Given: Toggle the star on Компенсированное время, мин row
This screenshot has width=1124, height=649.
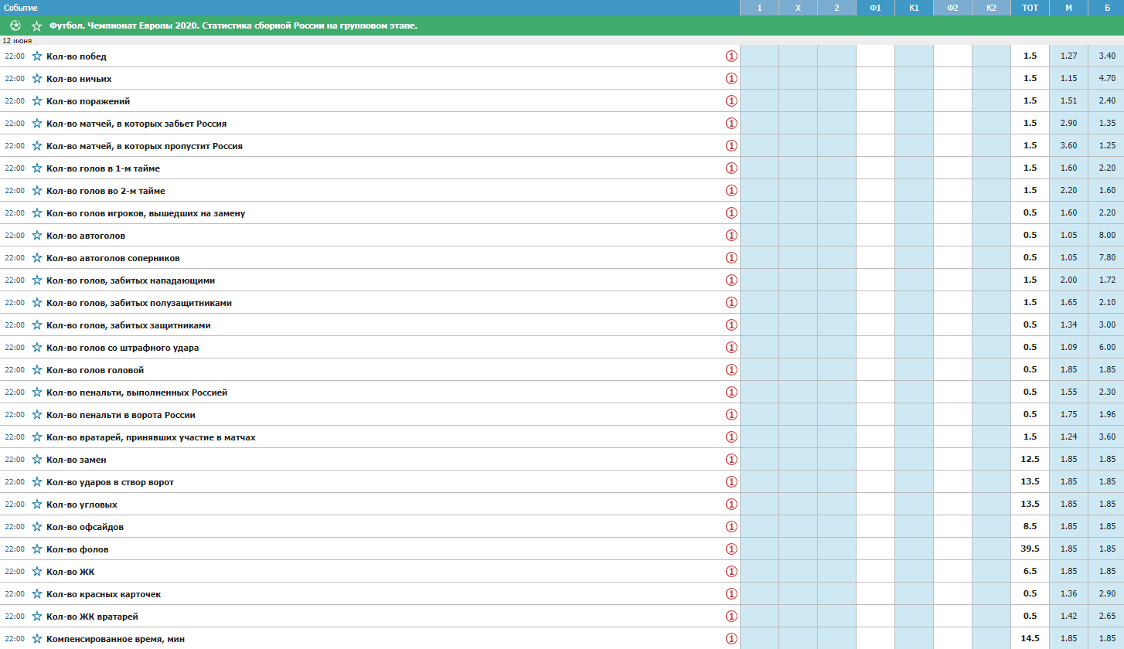Looking at the screenshot, I should (x=36, y=639).
